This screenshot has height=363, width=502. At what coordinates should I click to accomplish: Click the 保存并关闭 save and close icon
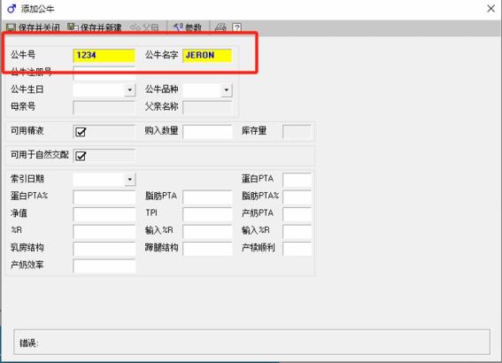(x=12, y=27)
